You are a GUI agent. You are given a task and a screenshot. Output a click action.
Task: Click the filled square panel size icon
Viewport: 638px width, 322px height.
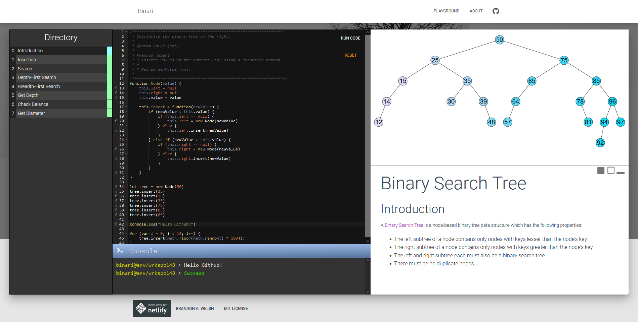tap(601, 171)
